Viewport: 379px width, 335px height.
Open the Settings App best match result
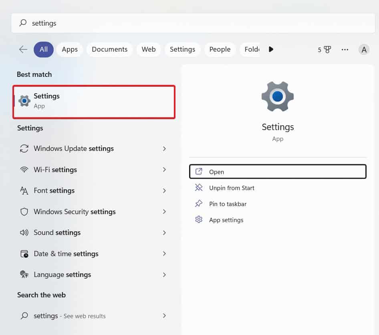[94, 102]
